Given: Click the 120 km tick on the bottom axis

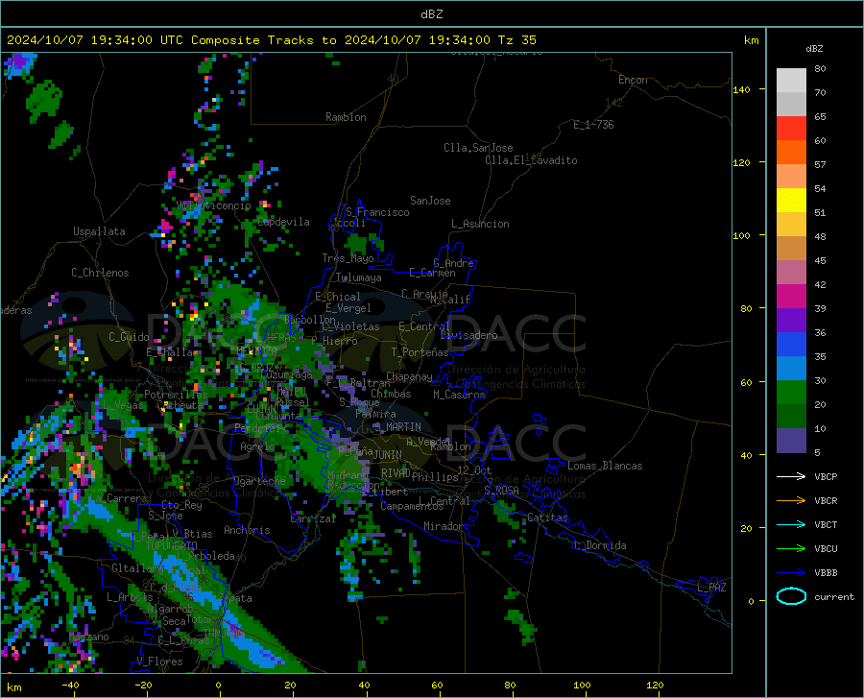Looking at the screenshot, I should (655, 686).
